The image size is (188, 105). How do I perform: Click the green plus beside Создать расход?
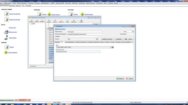(82, 14)
